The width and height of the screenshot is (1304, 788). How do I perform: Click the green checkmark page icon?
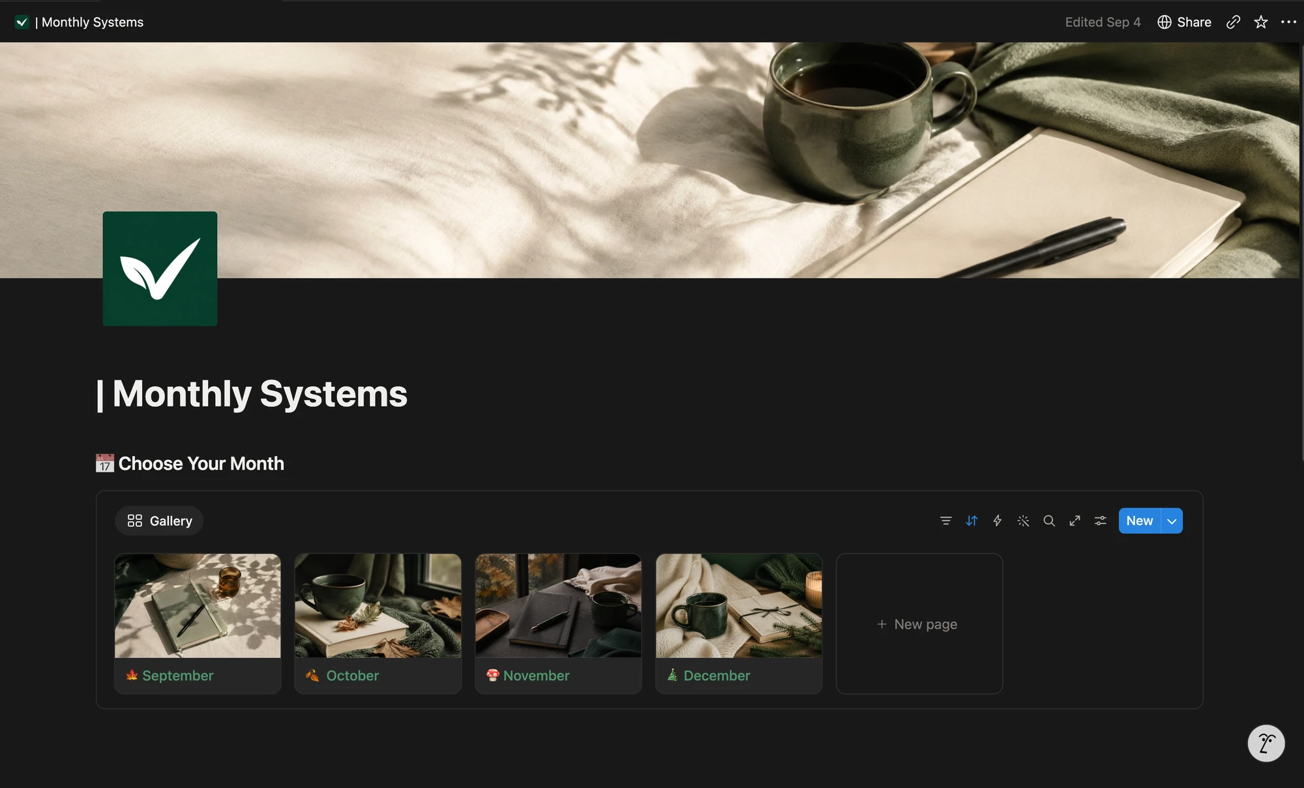160,269
